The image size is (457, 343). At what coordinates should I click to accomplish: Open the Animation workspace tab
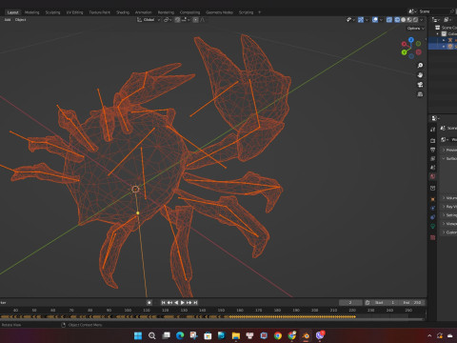[x=144, y=12]
